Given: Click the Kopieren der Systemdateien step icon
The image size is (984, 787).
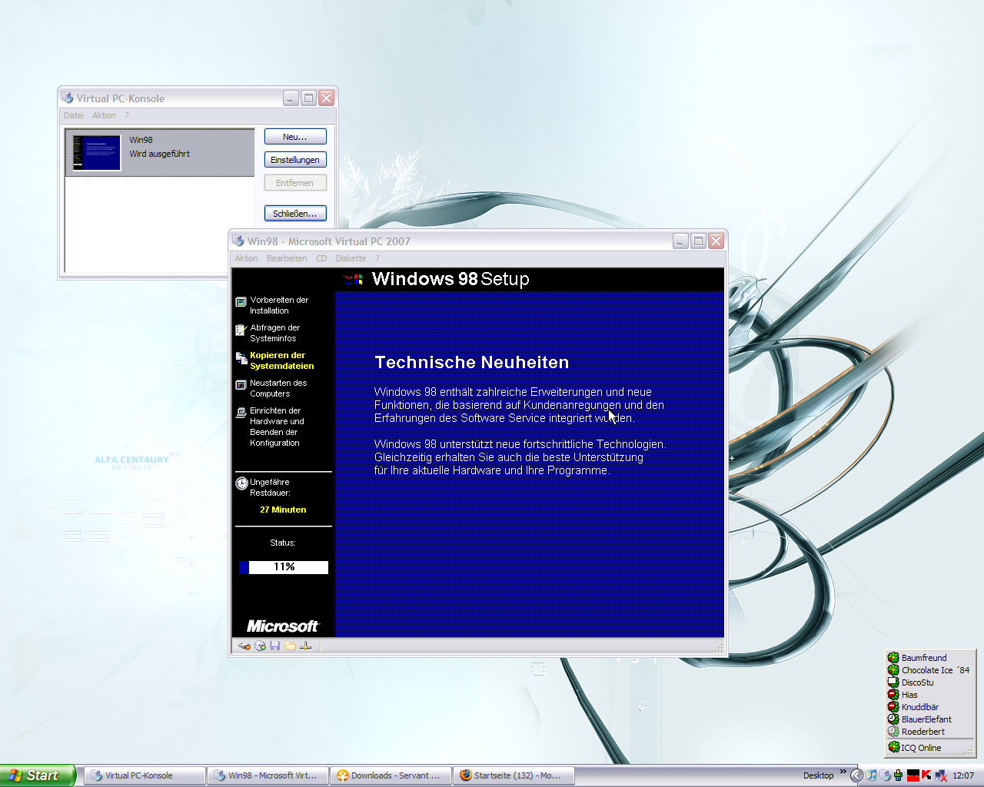Looking at the screenshot, I should (x=241, y=357).
